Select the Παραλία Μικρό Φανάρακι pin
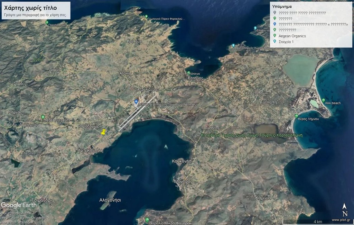Screen dimensions: 354x225 147,219
